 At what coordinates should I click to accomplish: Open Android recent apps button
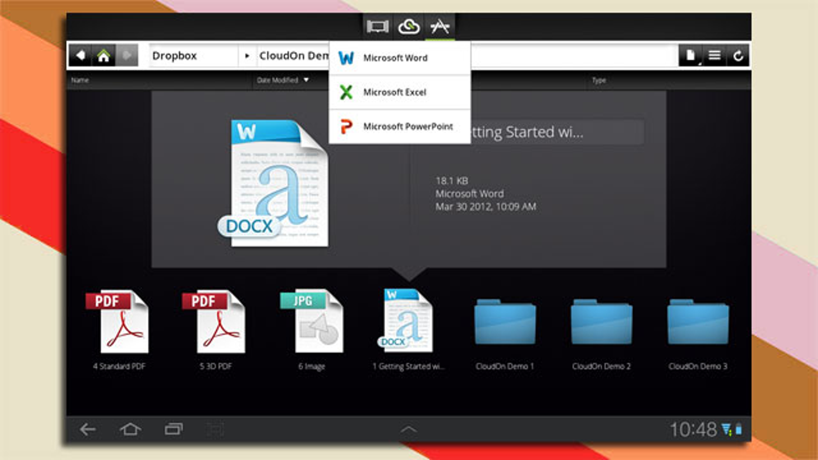coord(173,429)
